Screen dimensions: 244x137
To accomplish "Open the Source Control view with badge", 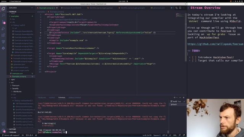I will [x=3, y=22].
